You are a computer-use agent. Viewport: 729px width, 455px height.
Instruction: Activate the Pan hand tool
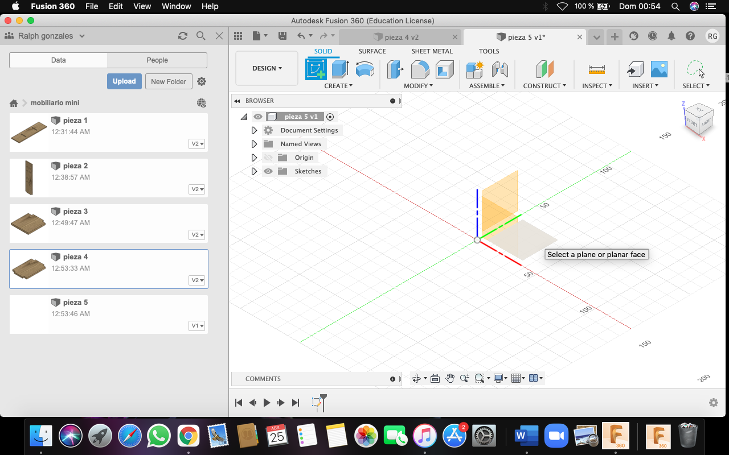[x=450, y=378]
